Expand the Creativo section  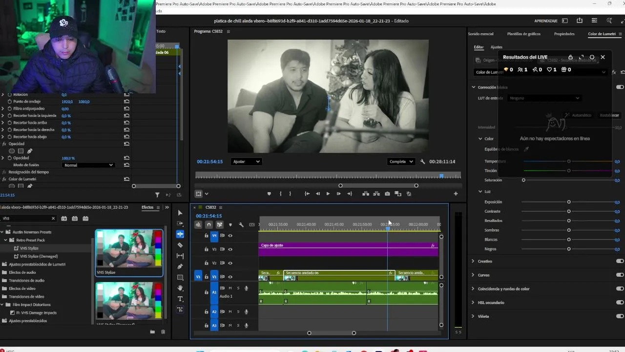(473, 261)
